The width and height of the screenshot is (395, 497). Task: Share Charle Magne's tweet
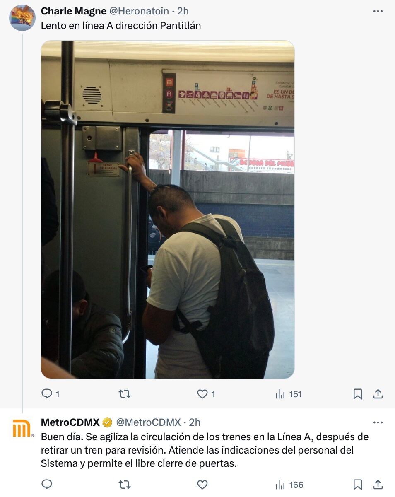pos(378,394)
